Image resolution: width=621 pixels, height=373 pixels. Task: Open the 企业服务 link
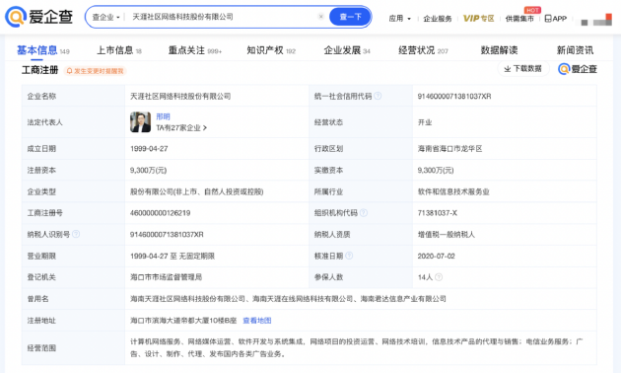[438, 19]
